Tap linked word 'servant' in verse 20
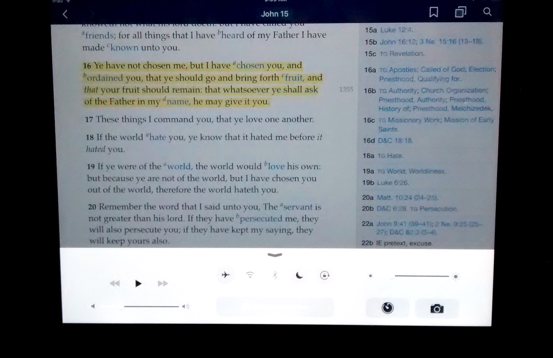Image resolution: width=553 pixels, height=358 pixels. tap(298, 207)
